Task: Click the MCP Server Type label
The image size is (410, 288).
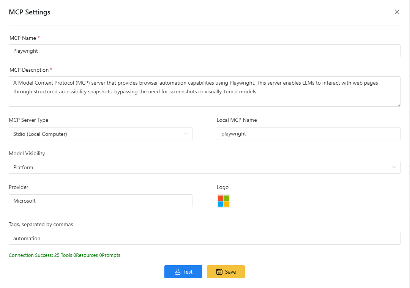Action: (x=28, y=120)
